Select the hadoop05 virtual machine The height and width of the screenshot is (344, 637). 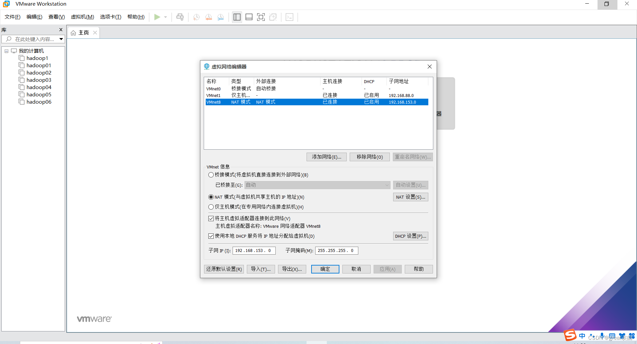39,95
